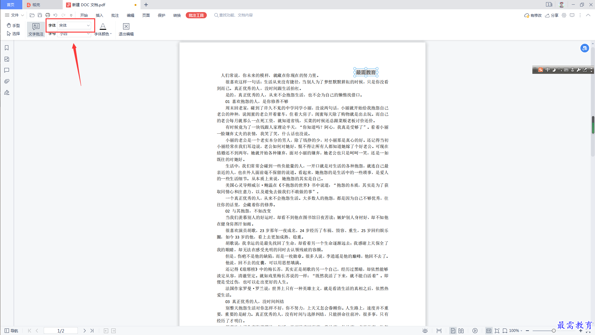Set zoom to actual size 1:1

(489, 331)
